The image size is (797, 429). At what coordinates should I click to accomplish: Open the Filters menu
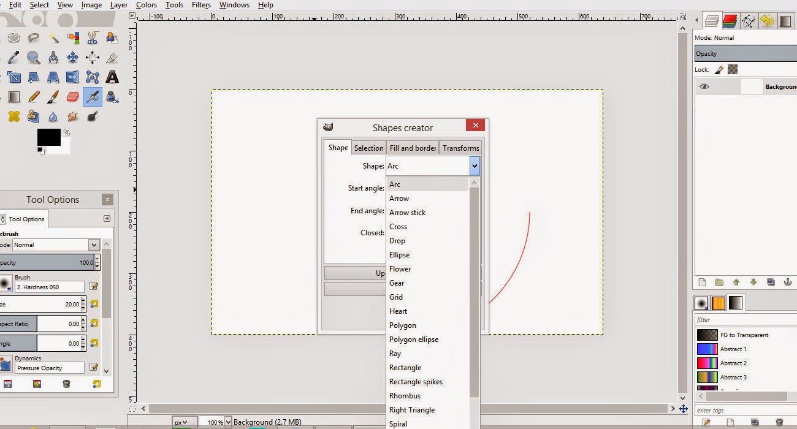click(201, 5)
